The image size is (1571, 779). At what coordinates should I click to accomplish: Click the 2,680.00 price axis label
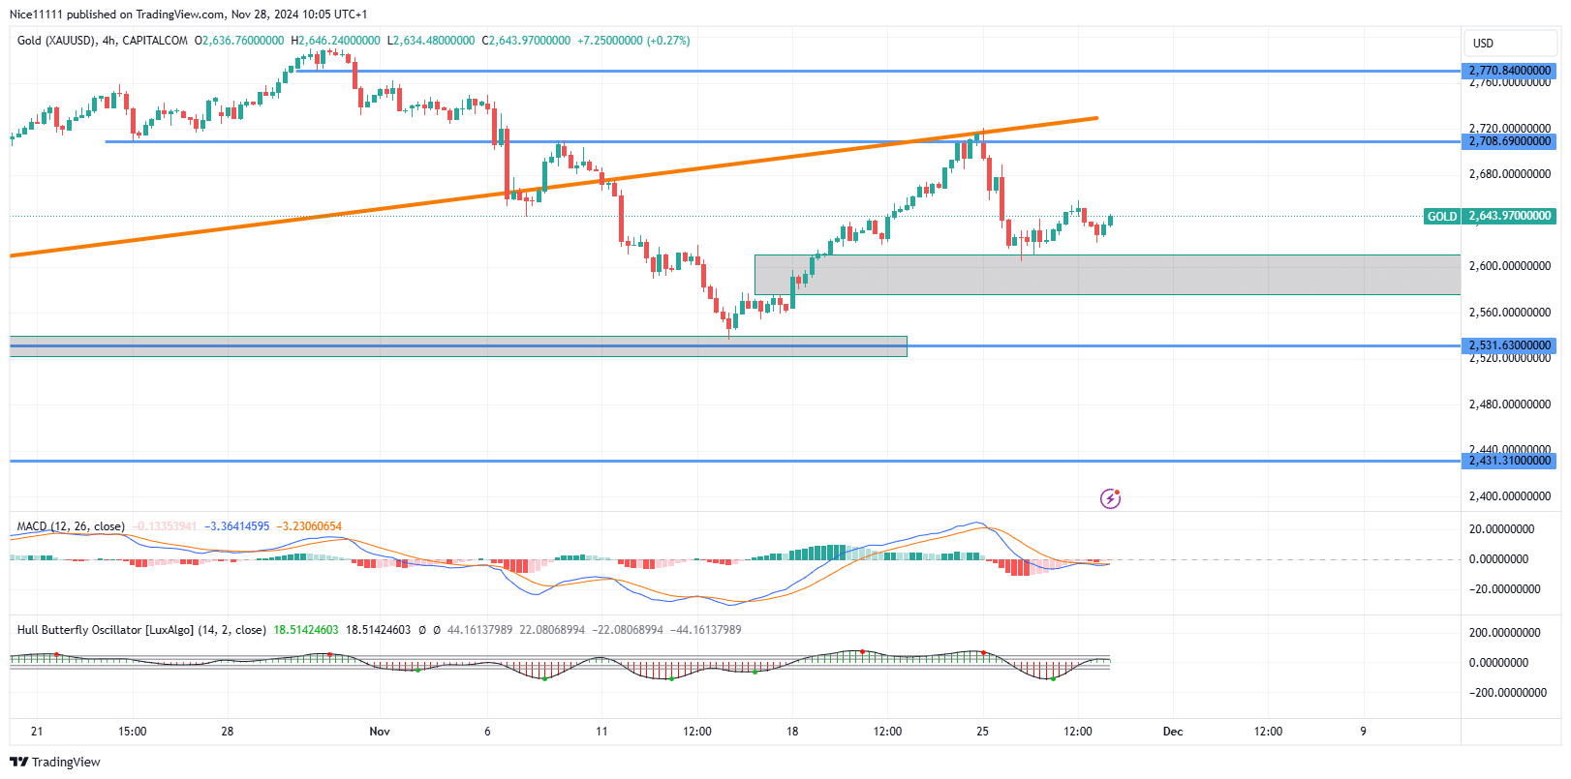[1510, 174]
